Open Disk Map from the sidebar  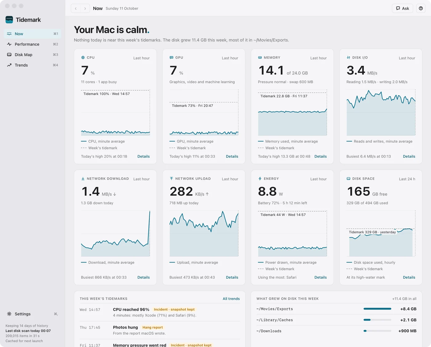coord(32,55)
